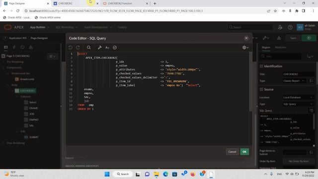Open the utilities wrench dropdown in toolbar
The height and width of the screenshot is (179, 318).
[266, 38]
